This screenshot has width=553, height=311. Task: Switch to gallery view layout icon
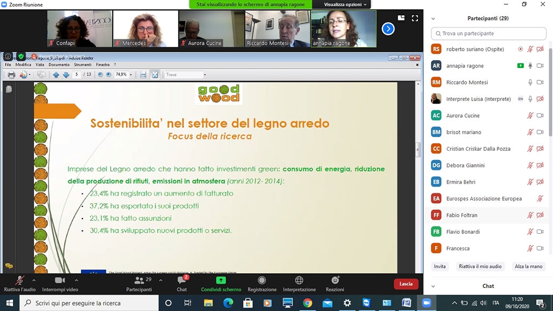coord(401,18)
